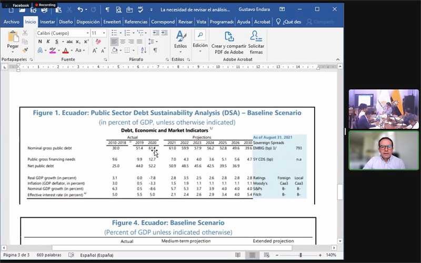Select the center alignment icon
Image resolution: width=421 pixels, height=263 pixels.
point(122,42)
